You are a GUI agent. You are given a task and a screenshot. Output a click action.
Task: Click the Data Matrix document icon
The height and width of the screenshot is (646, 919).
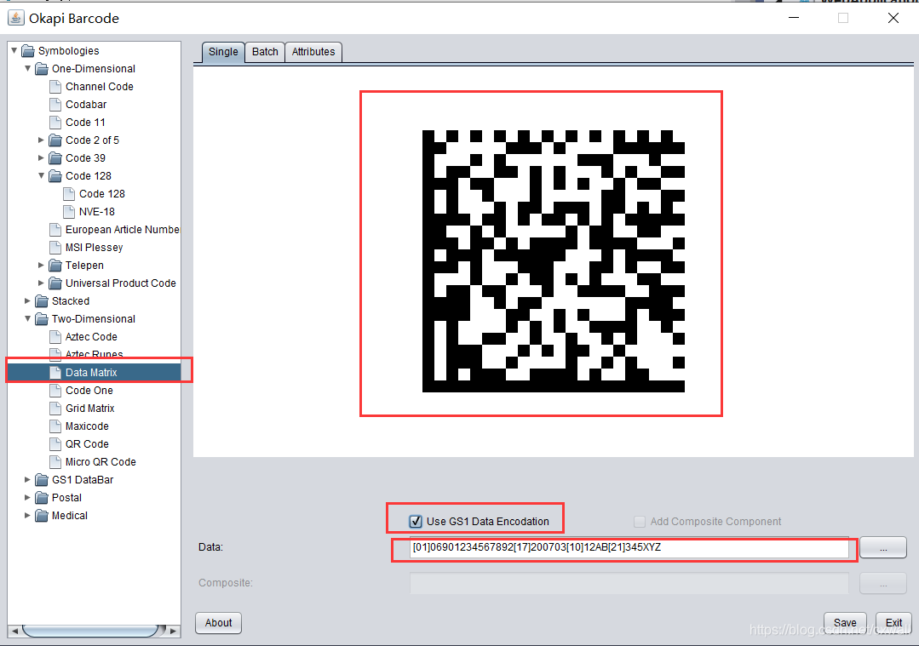tap(55, 373)
